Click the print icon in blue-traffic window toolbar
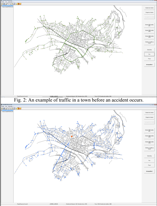The width and height of the screenshot is (157, 206). coord(6,109)
